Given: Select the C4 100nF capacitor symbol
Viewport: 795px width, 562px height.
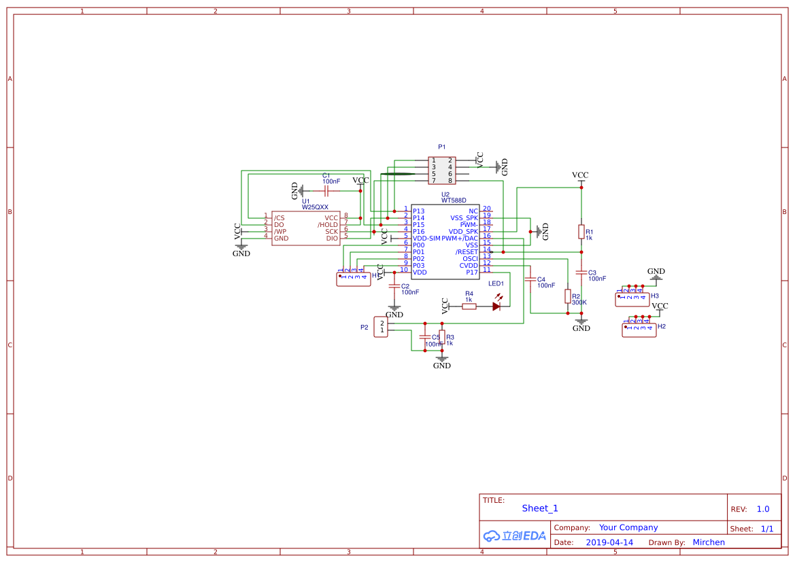Looking at the screenshot, I should [x=530, y=279].
